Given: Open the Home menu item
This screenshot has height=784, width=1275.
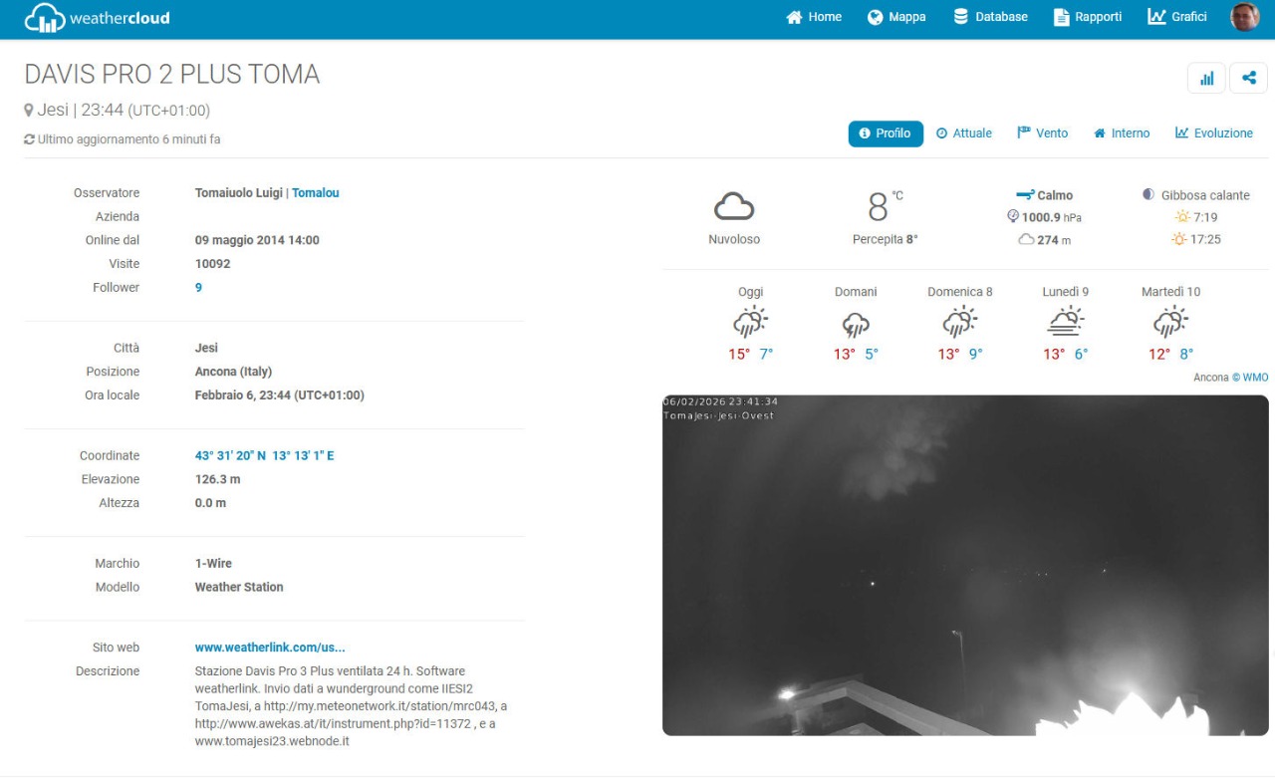Looking at the screenshot, I should [x=814, y=17].
